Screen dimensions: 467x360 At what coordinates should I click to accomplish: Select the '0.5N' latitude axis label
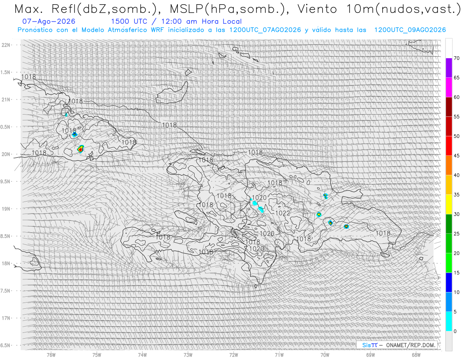[x=5, y=127]
